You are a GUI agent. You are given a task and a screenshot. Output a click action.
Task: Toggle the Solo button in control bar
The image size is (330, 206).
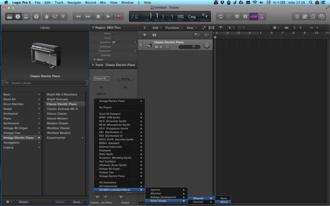point(245,16)
